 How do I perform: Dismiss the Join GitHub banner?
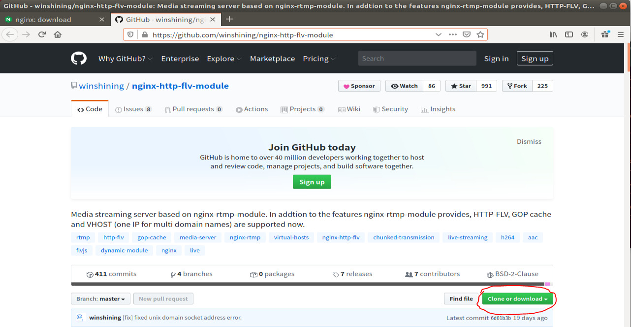(529, 141)
